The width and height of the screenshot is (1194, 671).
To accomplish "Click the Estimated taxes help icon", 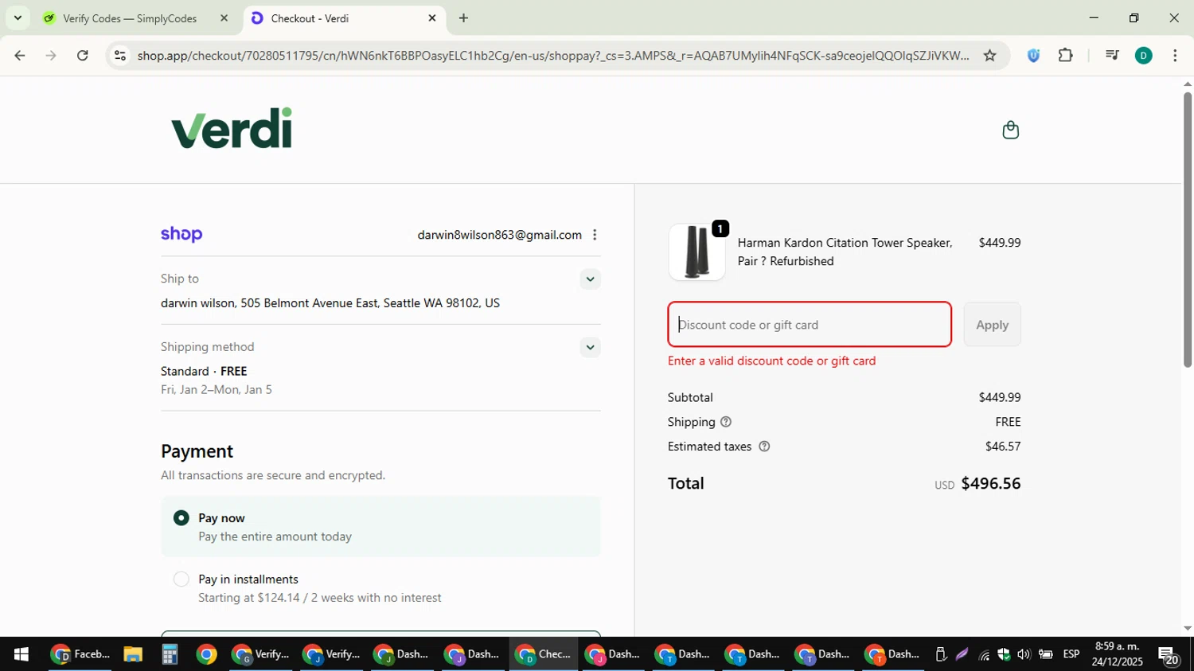I will 764,447.
